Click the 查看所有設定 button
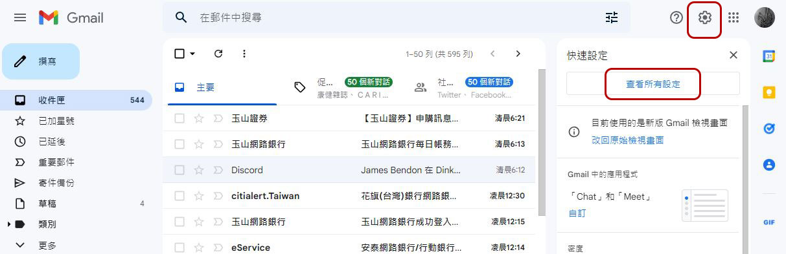Image resolution: width=786 pixels, height=254 pixels. pyautogui.click(x=653, y=84)
